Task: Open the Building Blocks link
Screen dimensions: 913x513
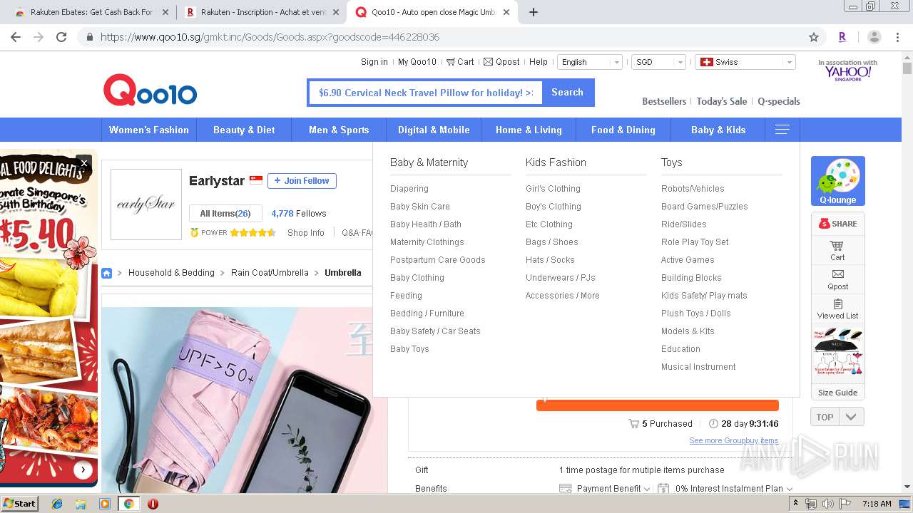Action: tap(691, 278)
